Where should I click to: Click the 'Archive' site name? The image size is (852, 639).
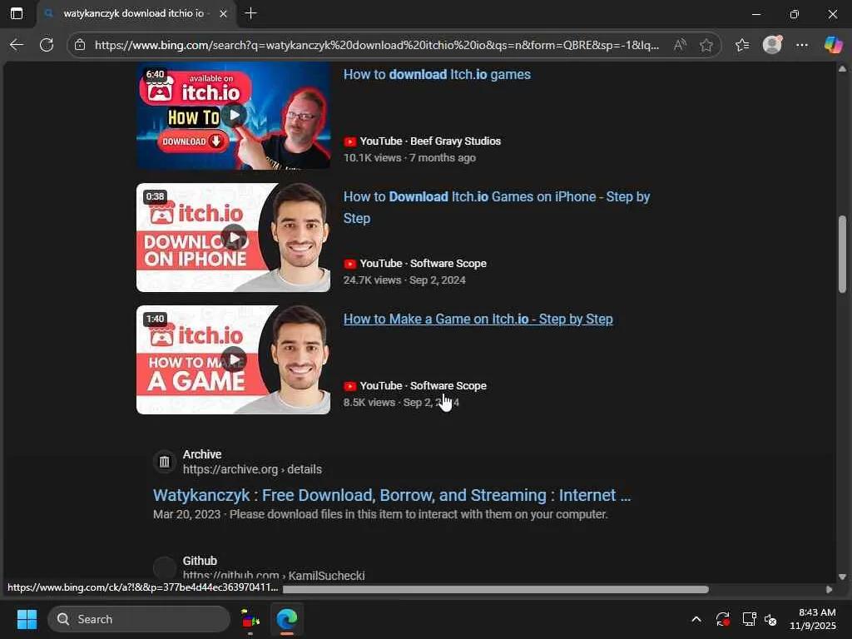point(201,454)
